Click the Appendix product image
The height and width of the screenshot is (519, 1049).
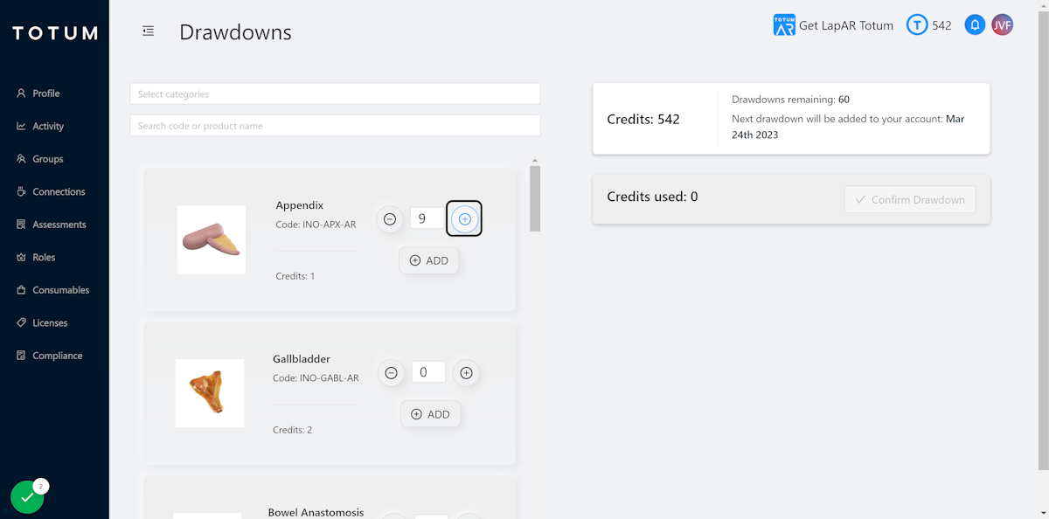(211, 239)
